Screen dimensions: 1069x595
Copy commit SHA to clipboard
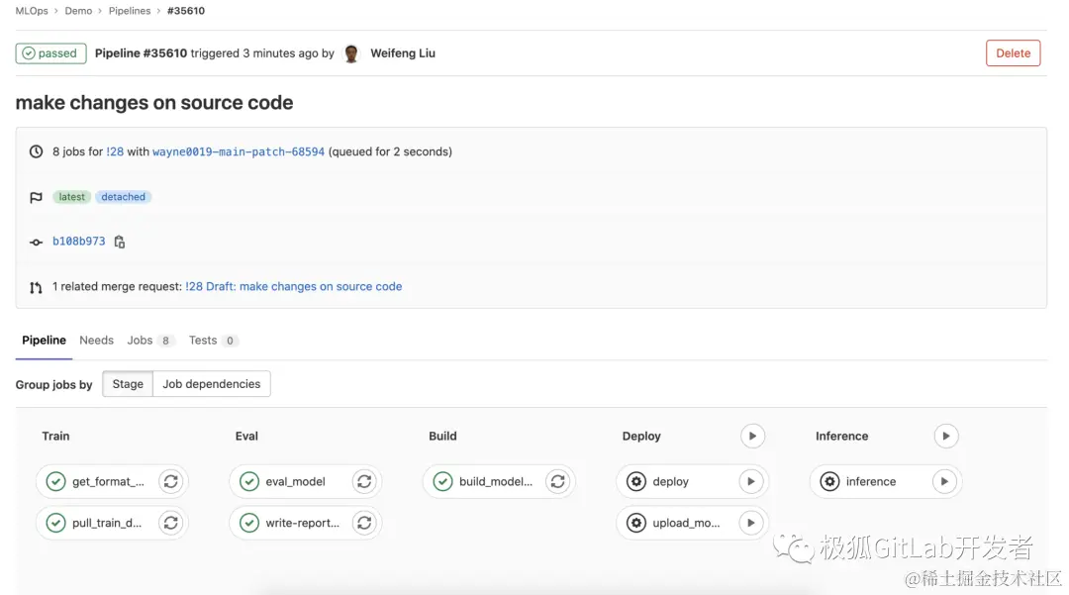(x=120, y=242)
